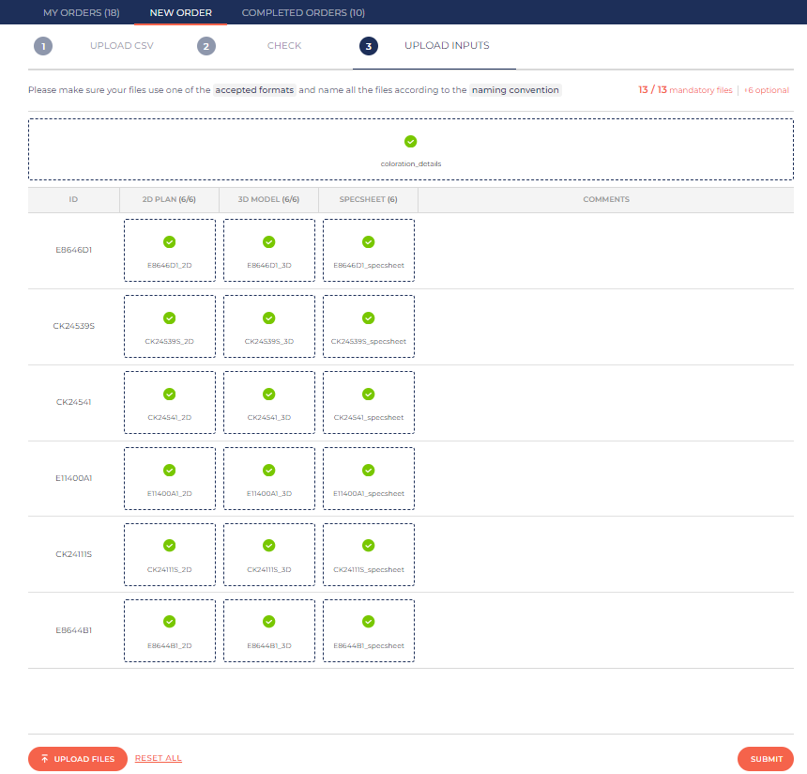Open the My Orders (18) tab
Screen dimensions: 807x774
81,13
